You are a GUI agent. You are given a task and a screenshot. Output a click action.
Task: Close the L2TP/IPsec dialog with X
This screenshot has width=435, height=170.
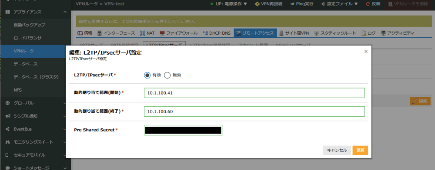(x=366, y=51)
